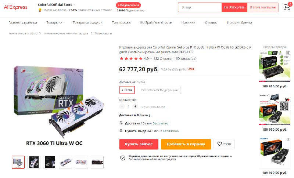The image size is (294, 178).
Task: Open the shopping cart icon
Action: pyautogui.click(x=287, y=7)
